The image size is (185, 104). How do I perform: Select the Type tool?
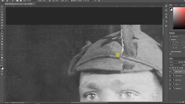[x=2, y=49]
